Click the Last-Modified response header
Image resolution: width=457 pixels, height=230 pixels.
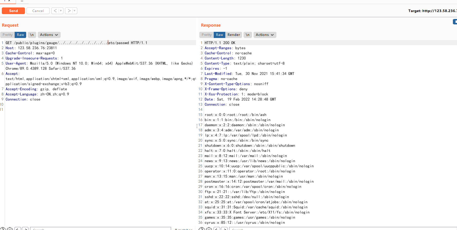(249, 74)
